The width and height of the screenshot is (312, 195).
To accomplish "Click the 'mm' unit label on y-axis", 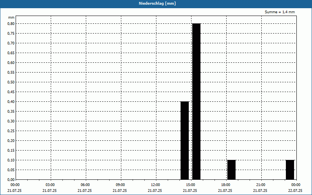I will [11, 18].
